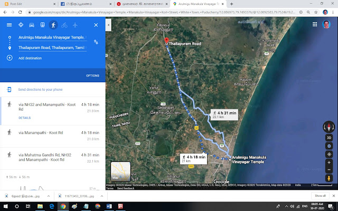Screen dimensions: 338x211
Task: Select flights travel mode
Action: click(x=75, y=25)
